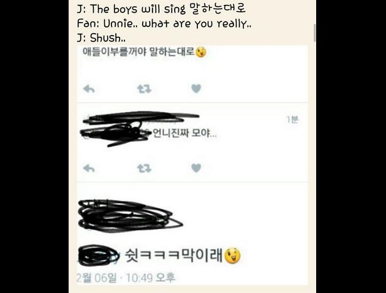Reply to the 언니진짜 모야 tweet
The image size is (386, 293).
[x=89, y=169]
